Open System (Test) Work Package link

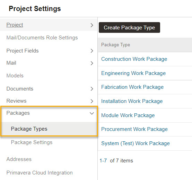(x=136, y=143)
